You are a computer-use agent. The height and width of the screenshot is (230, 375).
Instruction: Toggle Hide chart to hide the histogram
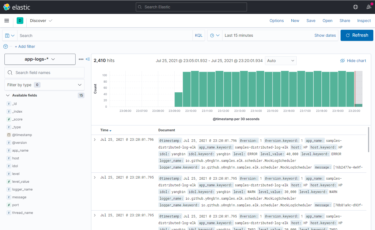[353, 60]
